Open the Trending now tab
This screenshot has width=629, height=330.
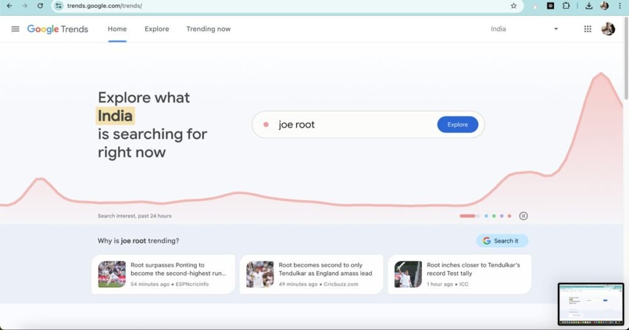pyautogui.click(x=208, y=29)
